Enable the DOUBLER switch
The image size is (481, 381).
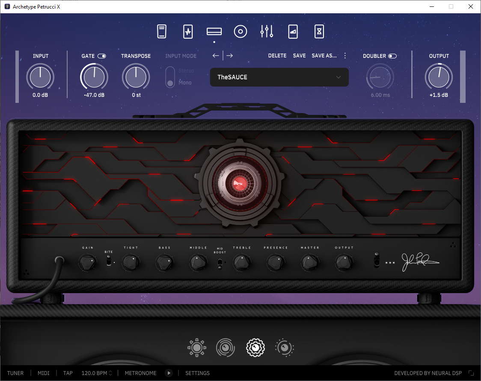[392, 56]
